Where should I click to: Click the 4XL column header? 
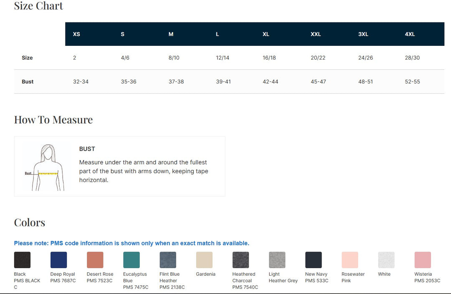pyautogui.click(x=410, y=34)
